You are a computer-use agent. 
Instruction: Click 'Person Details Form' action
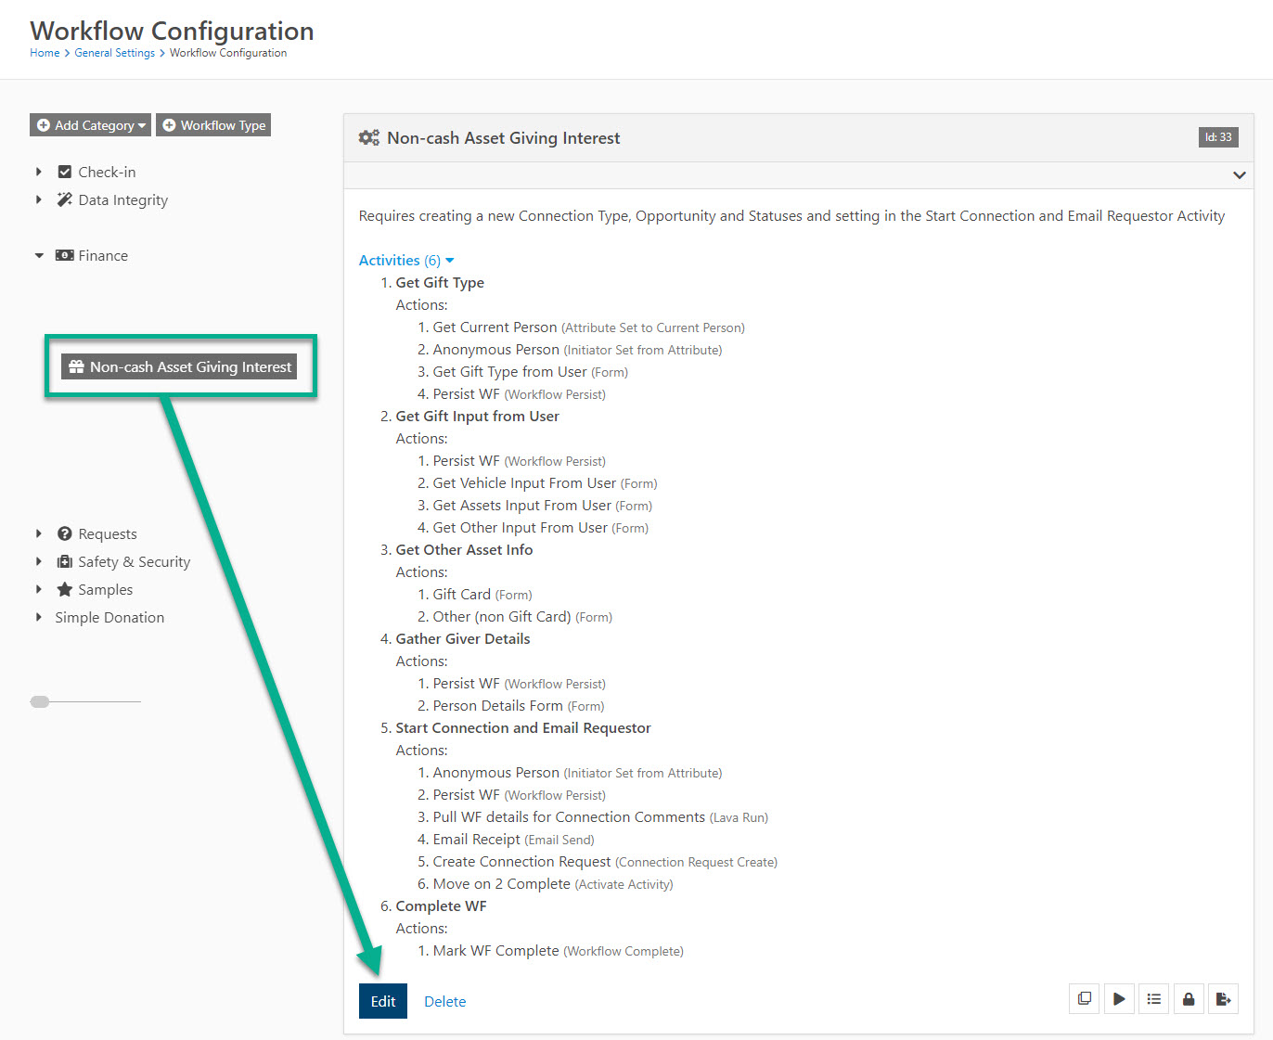click(498, 706)
